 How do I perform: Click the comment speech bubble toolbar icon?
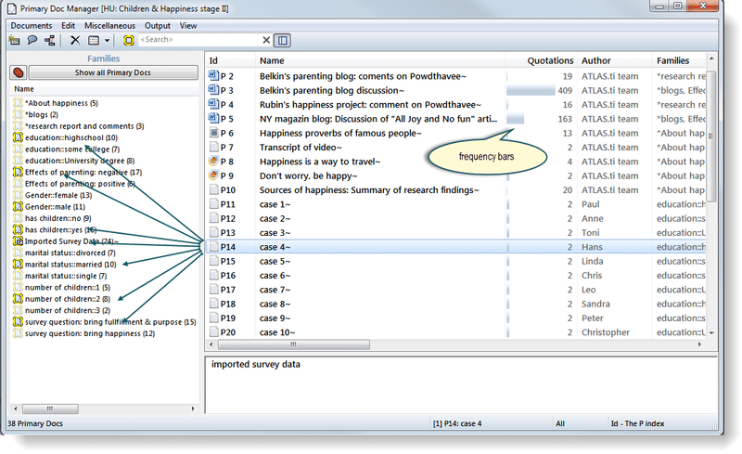point(32,40)
